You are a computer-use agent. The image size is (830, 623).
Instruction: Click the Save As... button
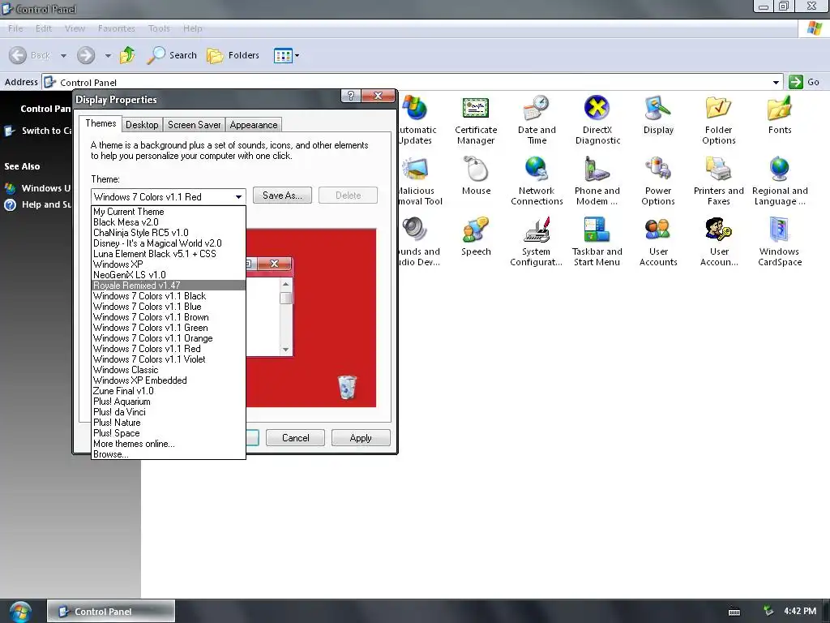282,195
